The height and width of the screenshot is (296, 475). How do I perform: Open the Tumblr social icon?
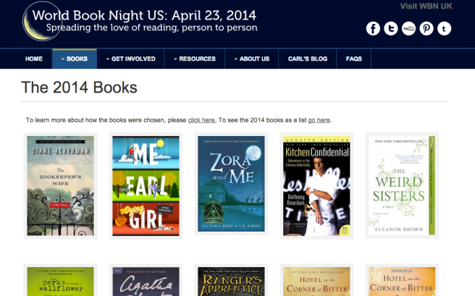[444, 29]
